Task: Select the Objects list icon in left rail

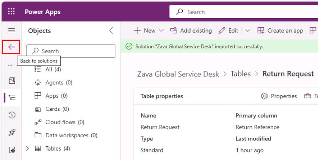Action: coord(12,98)
